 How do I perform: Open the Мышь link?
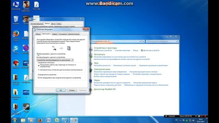click(x=136, y=50)
